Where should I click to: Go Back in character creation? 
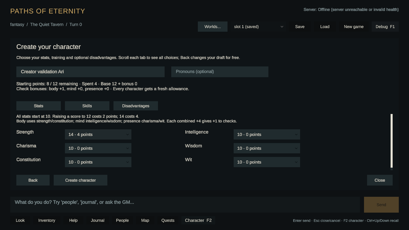(33, 180)
